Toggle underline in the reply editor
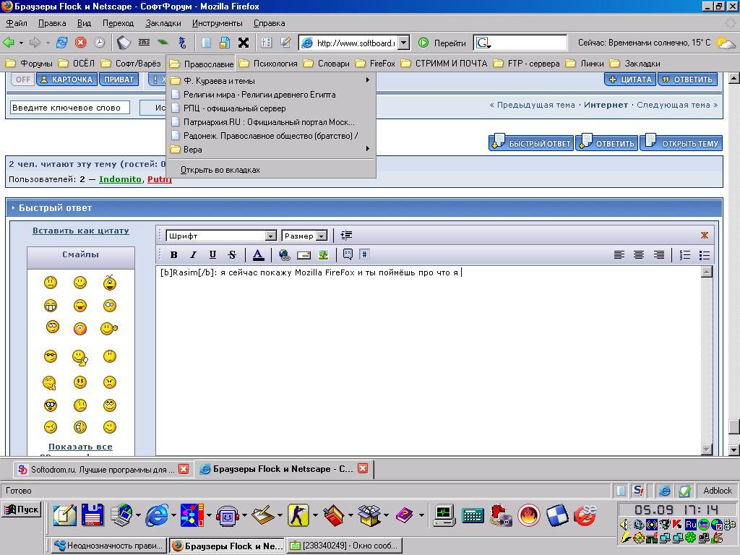The width and height of the screenshot is (740, 555). pos(212,255)
